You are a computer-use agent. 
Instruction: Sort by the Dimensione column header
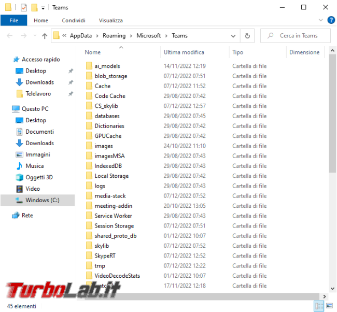click(x=304, y=52)
